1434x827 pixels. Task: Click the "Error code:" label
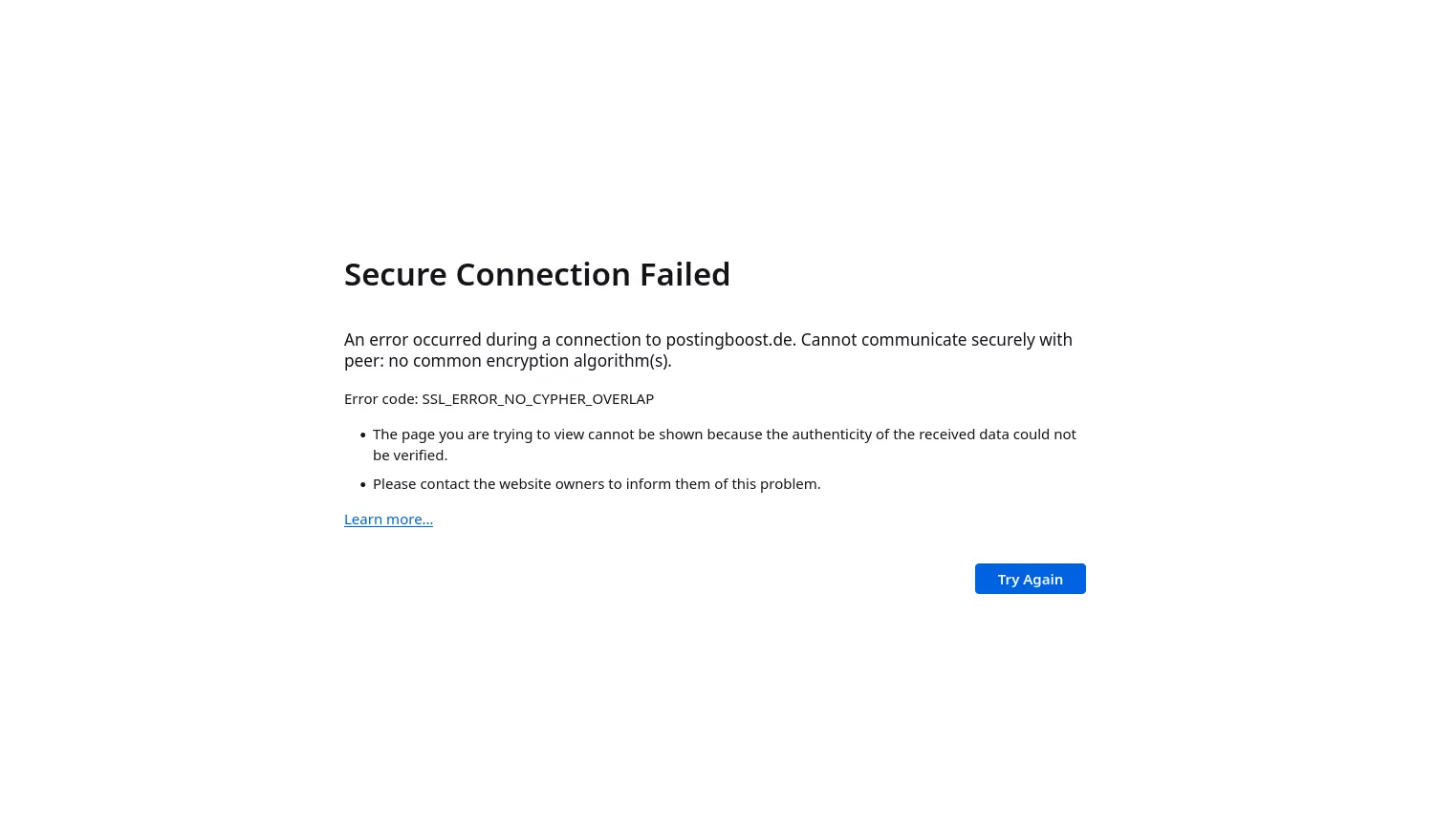380,399
